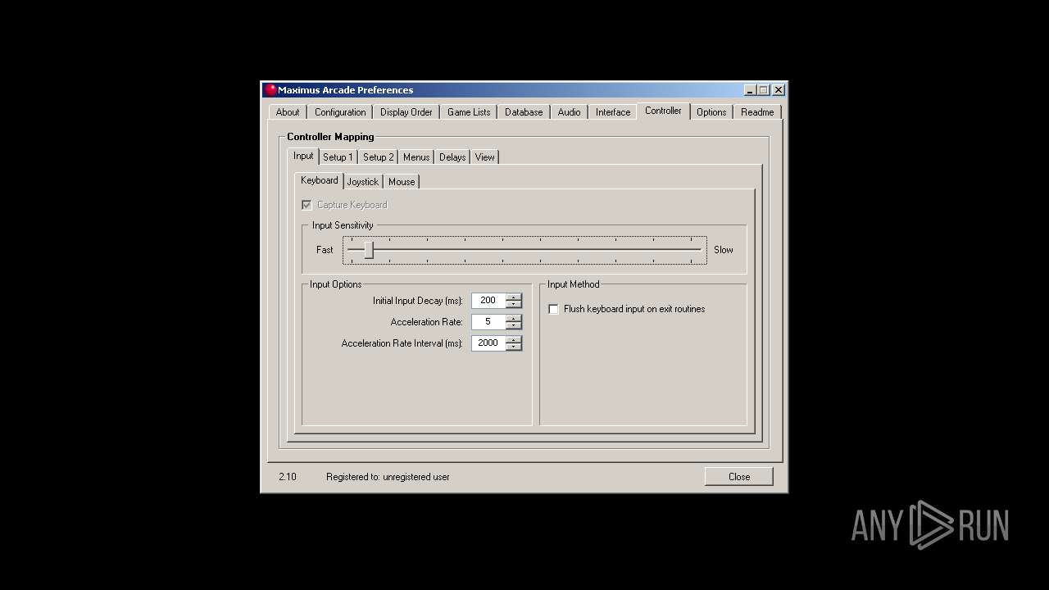Decrease Acceleration Rate Interval with down arrow
Screen dimensions: 1049x590
514,347
